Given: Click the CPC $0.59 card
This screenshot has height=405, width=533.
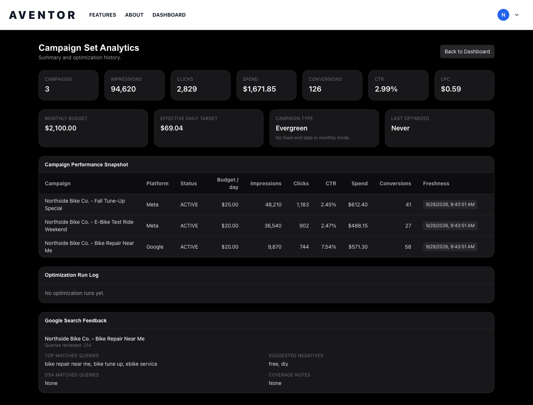Looking at the screenshot, I should click(465, 85).
